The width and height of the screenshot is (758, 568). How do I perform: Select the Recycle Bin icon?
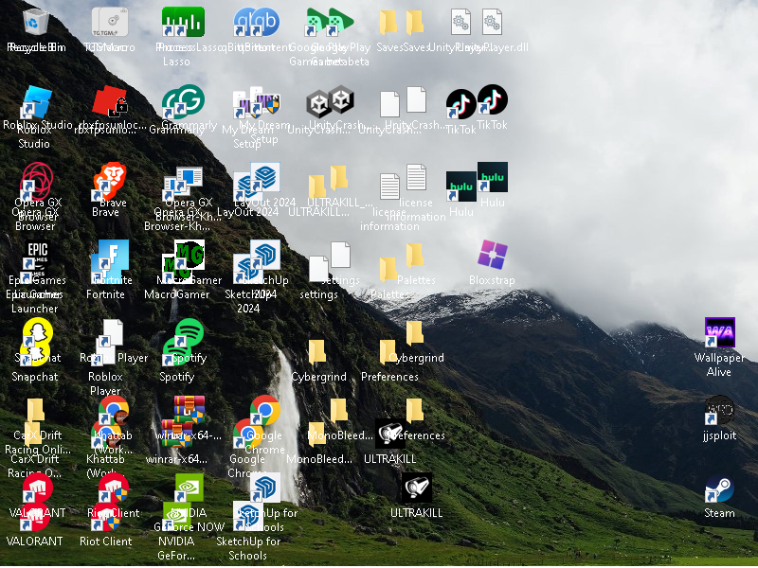tap(36, 21)
